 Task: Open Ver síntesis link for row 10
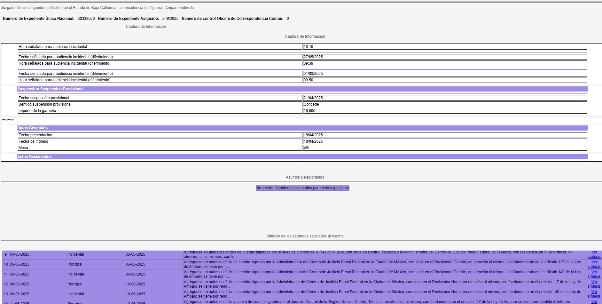[x=594, y=264]
